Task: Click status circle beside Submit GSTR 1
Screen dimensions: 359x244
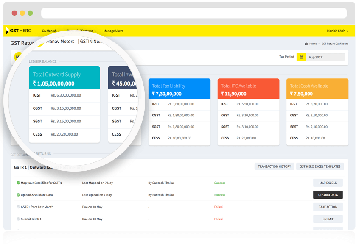Action: click(18, 219)
